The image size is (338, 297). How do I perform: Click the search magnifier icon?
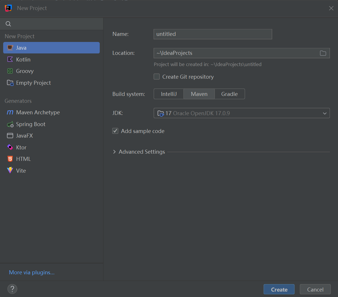pos(8,24)
